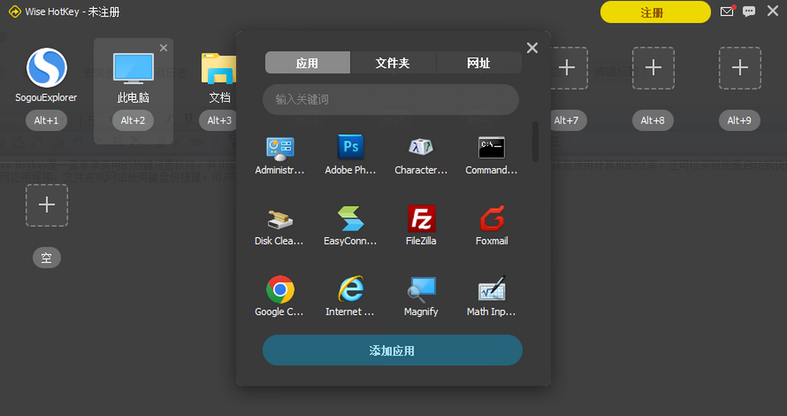
Task: Choose the Foxmail app icon
Action: click(491, 218)
